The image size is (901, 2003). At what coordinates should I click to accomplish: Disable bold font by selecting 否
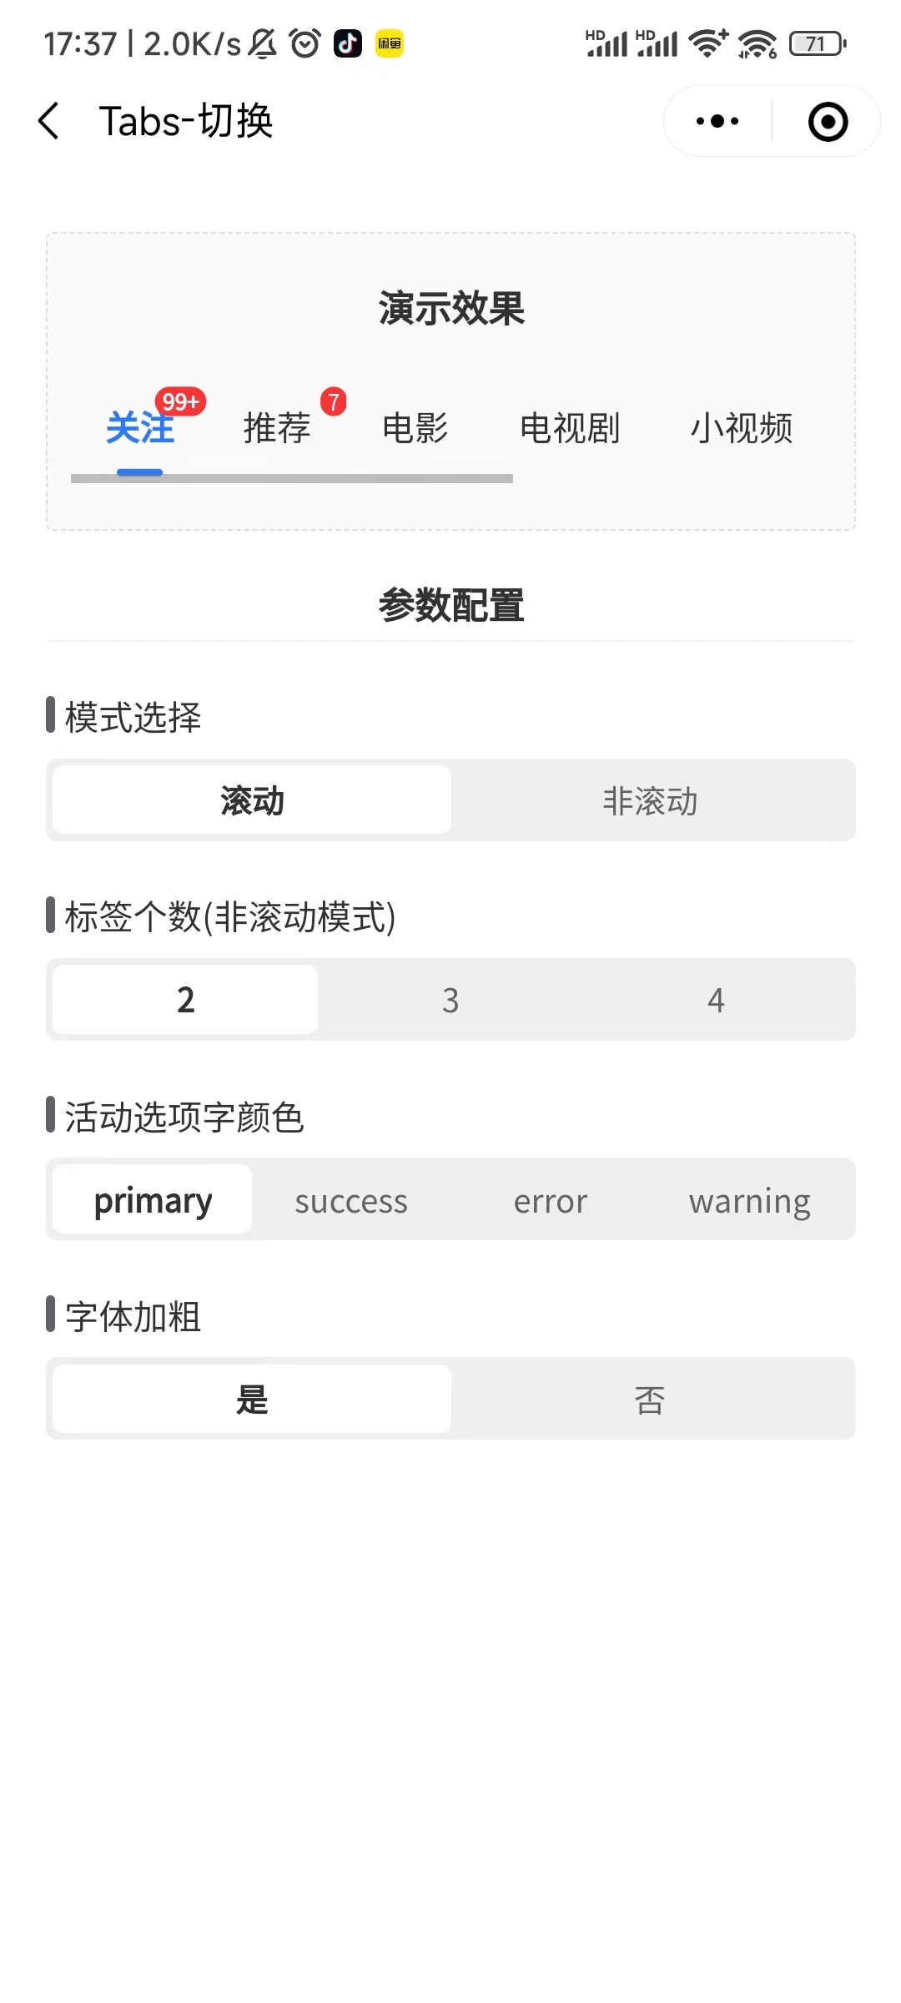(x=652, y=1398)
